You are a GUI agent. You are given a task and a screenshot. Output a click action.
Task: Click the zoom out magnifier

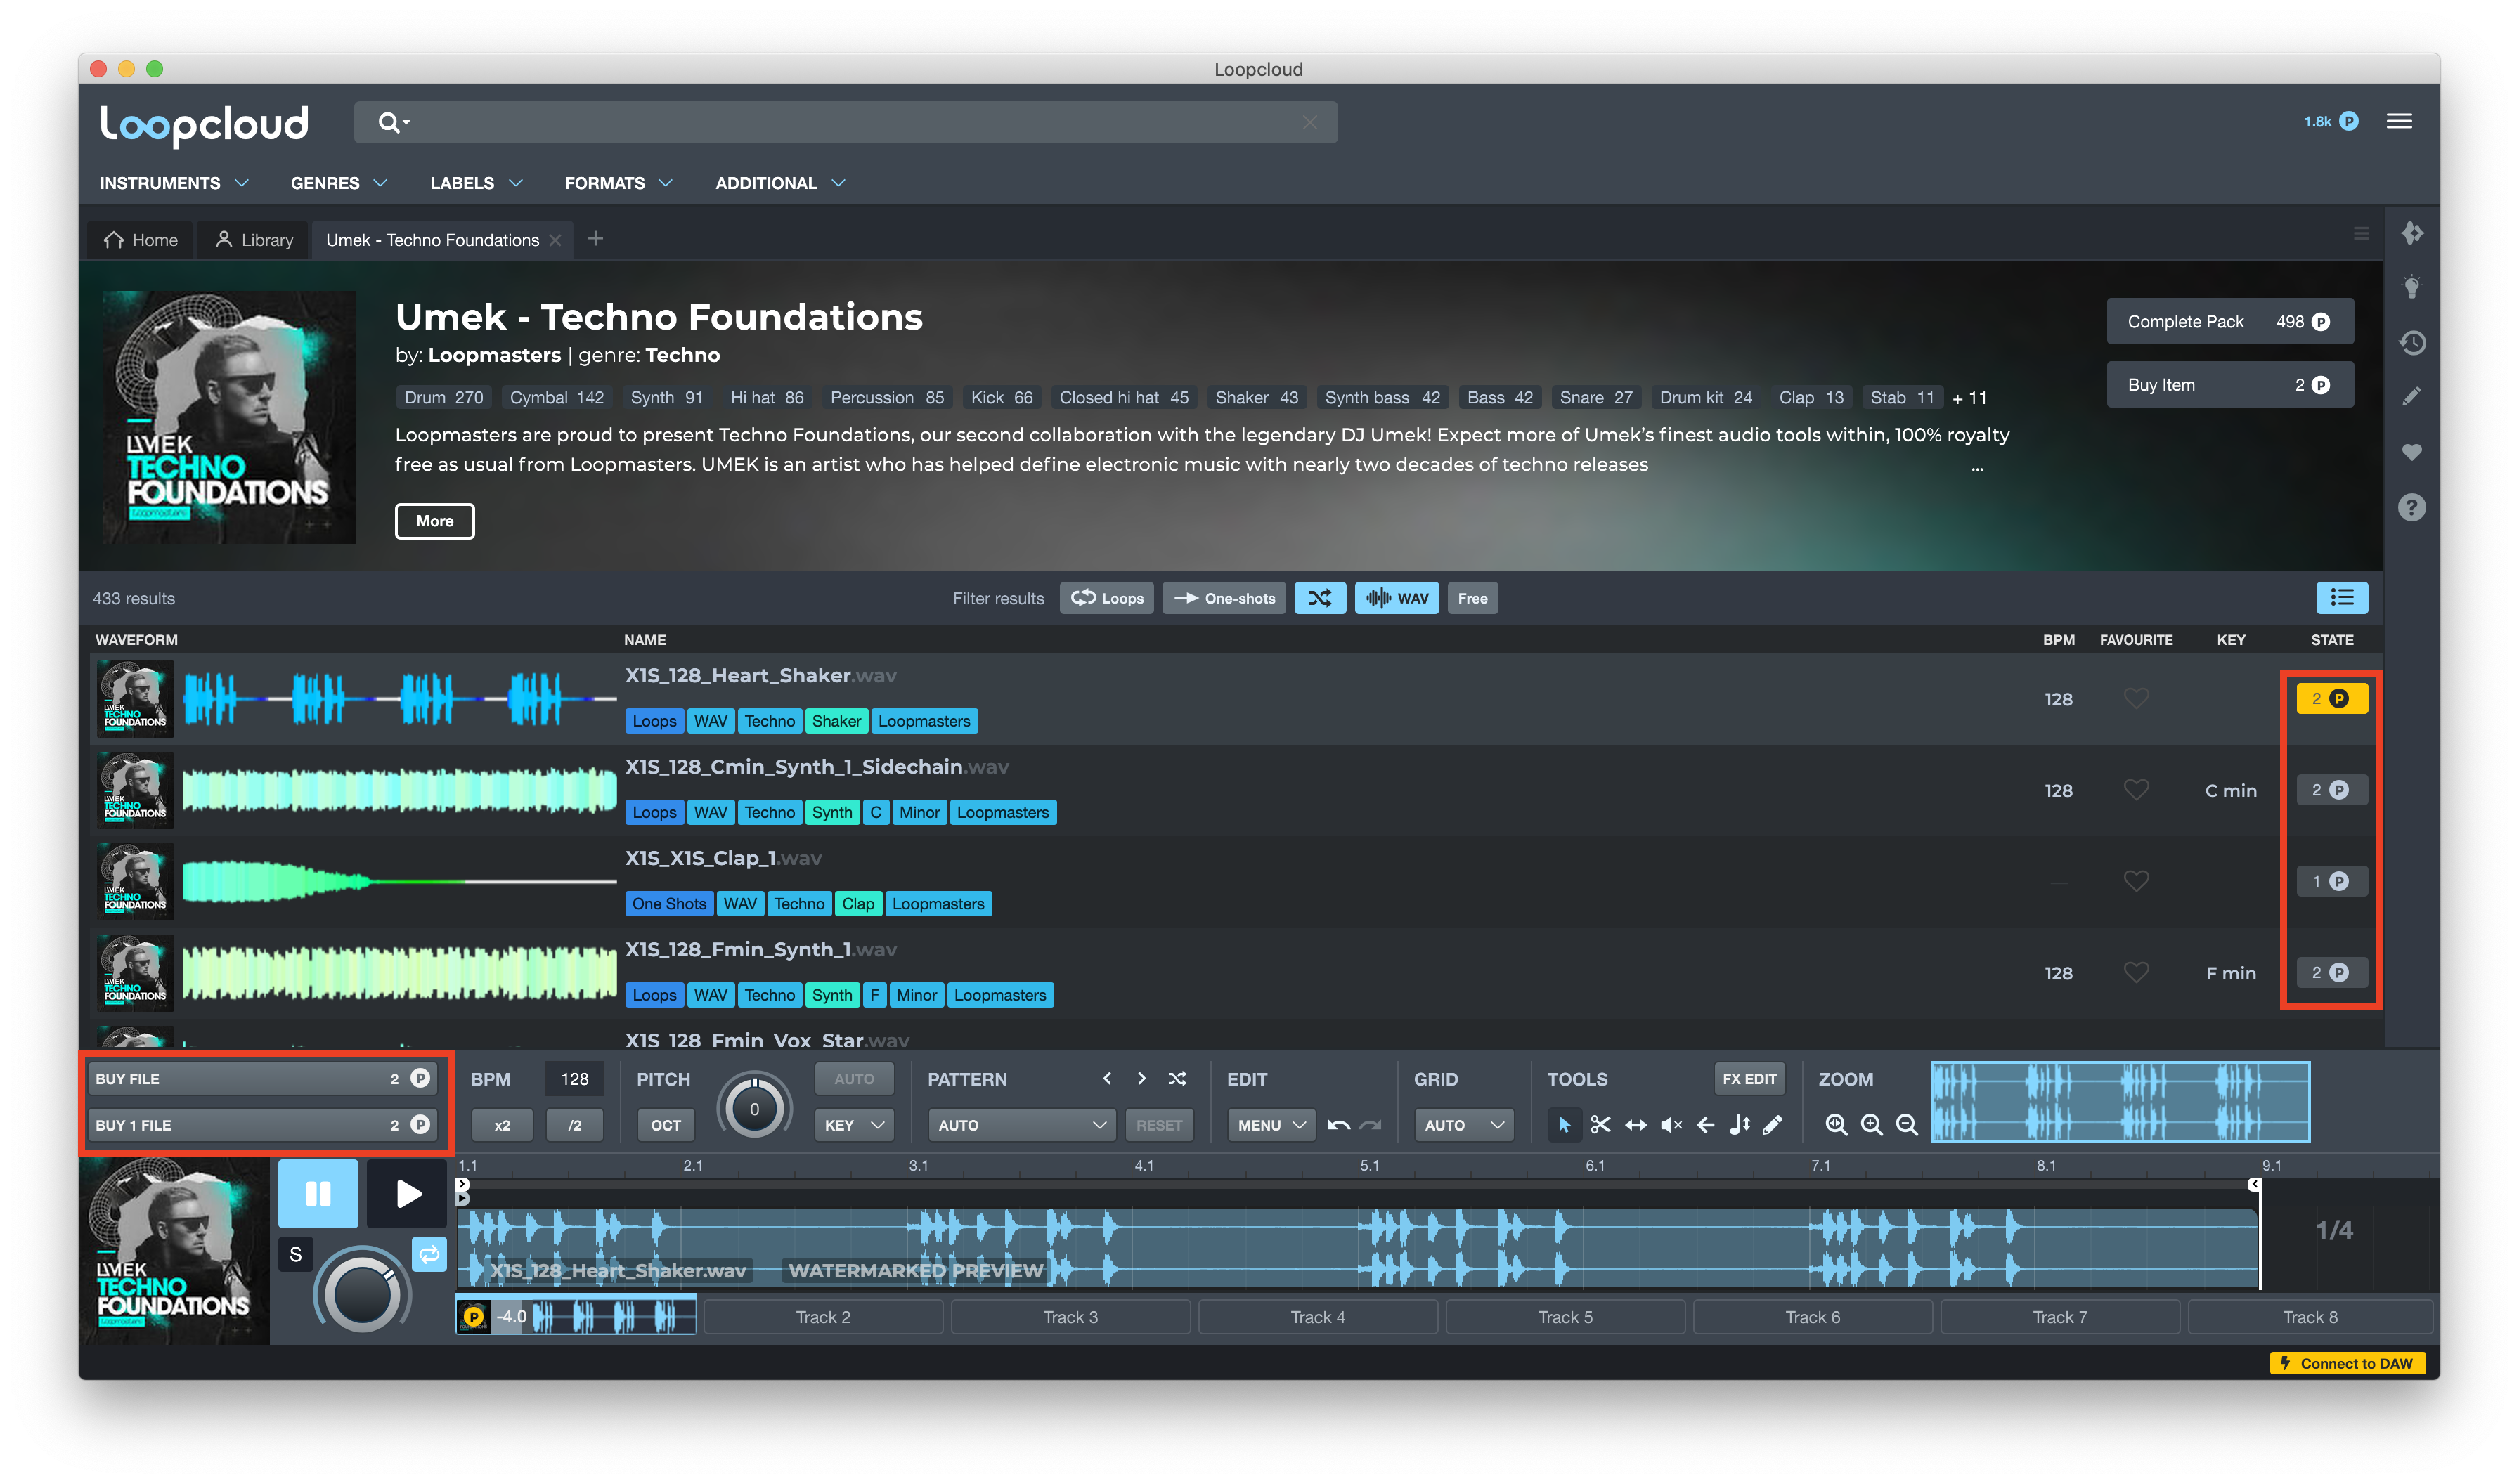point(1906,1125)
